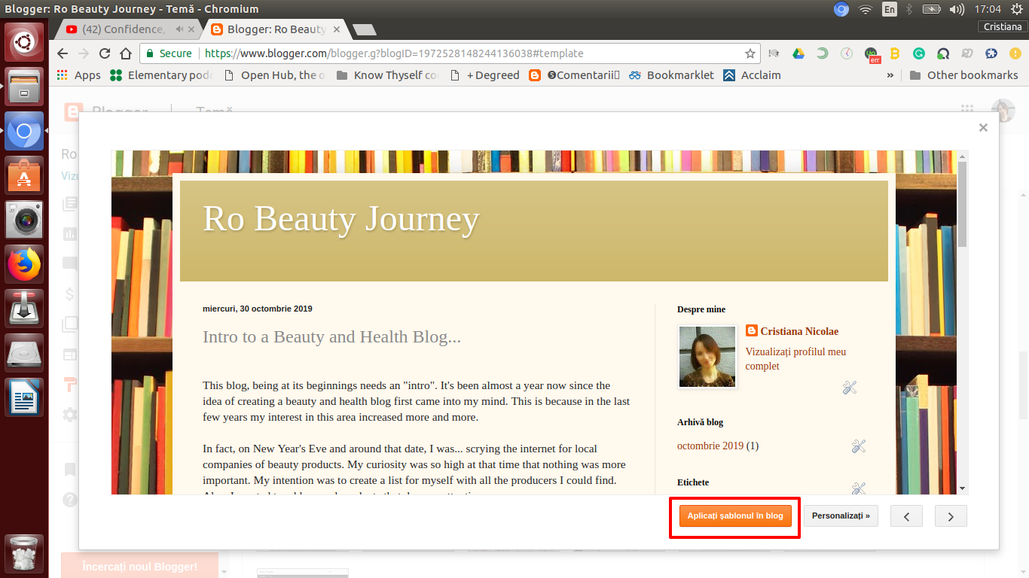Open the Wi-Fi network indicator menu
This screenshot has height=578, width=1029.
coord(865,9)
